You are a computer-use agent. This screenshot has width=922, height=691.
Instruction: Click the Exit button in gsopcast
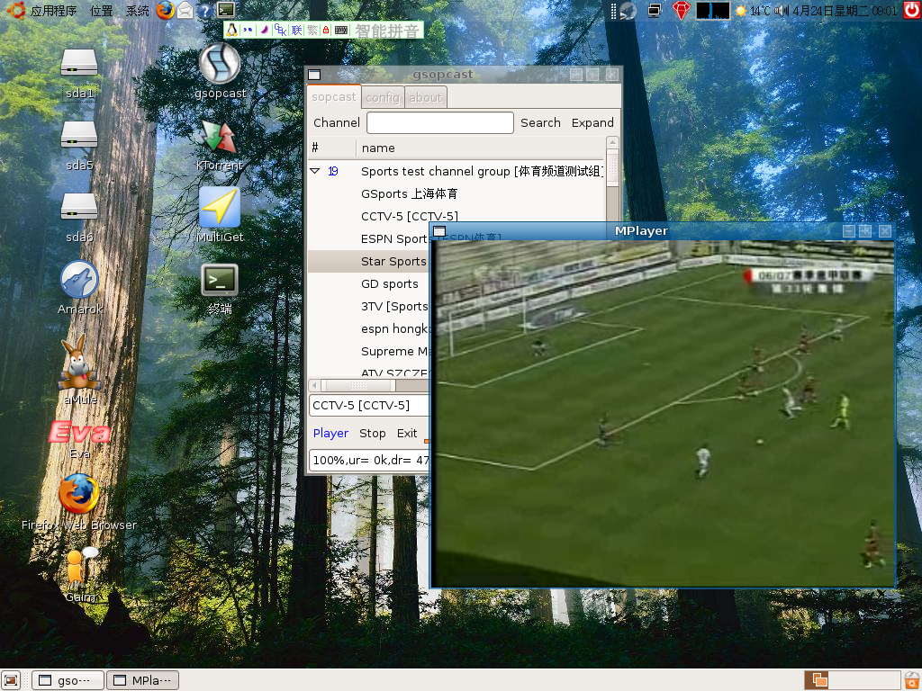click(x=407, y=434)
